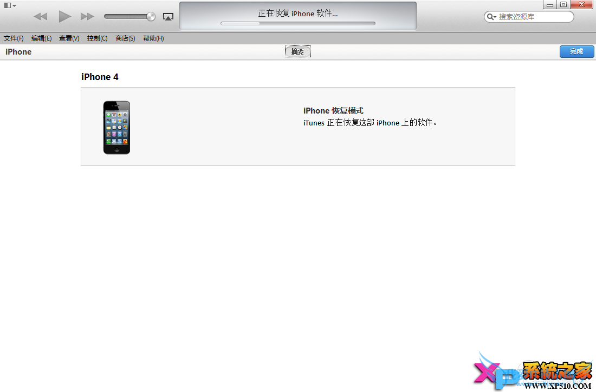Close the iTunes window
Viewport: 596px width, 392px height.
click(x=581, y=4)
